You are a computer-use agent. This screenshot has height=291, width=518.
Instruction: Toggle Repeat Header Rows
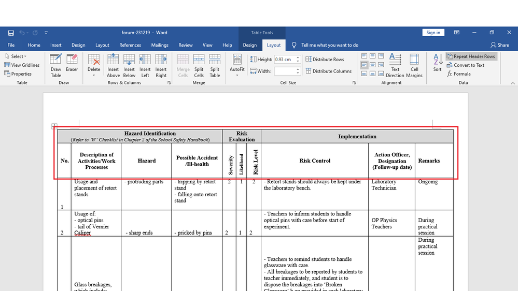tap(471, 56)
